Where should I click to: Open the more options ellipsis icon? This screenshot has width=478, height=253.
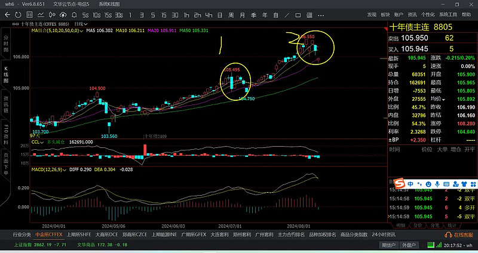(x=321, y=16)
